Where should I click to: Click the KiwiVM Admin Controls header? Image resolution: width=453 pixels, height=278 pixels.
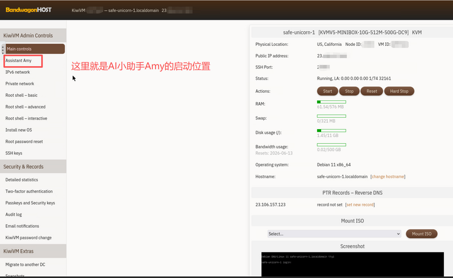coord(33,36)
